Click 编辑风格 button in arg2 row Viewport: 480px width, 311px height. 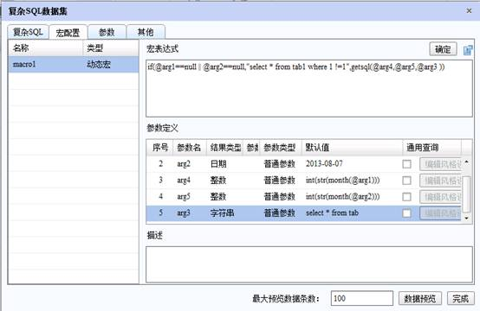click(440, 164)
